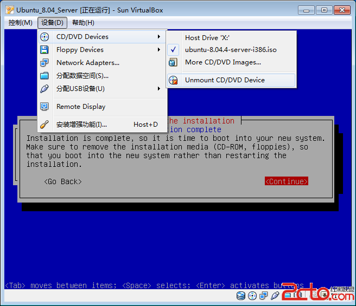Select the ubuntu-8.04.4-server-i386.iso image entry
This screenshot has width=356, height=306.
pos(231,50)
